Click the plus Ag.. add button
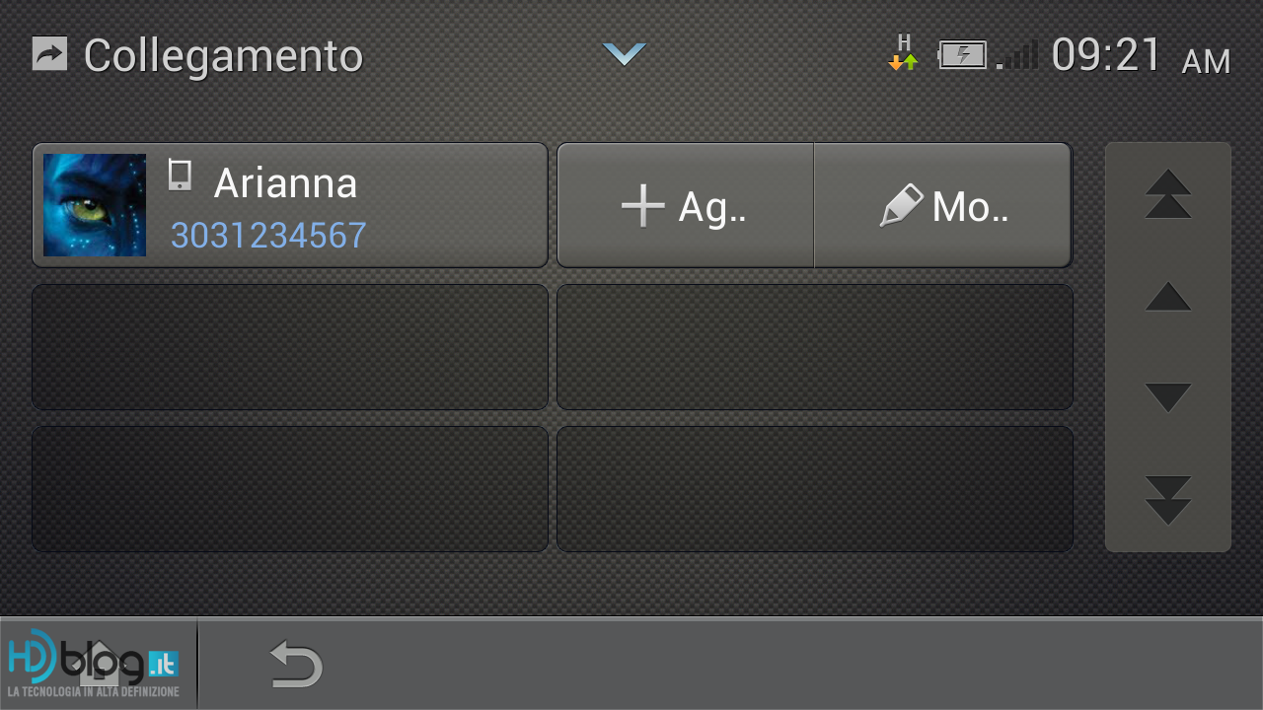The image size is (1263, 710). pyautogui.click(x=686, y=205)
